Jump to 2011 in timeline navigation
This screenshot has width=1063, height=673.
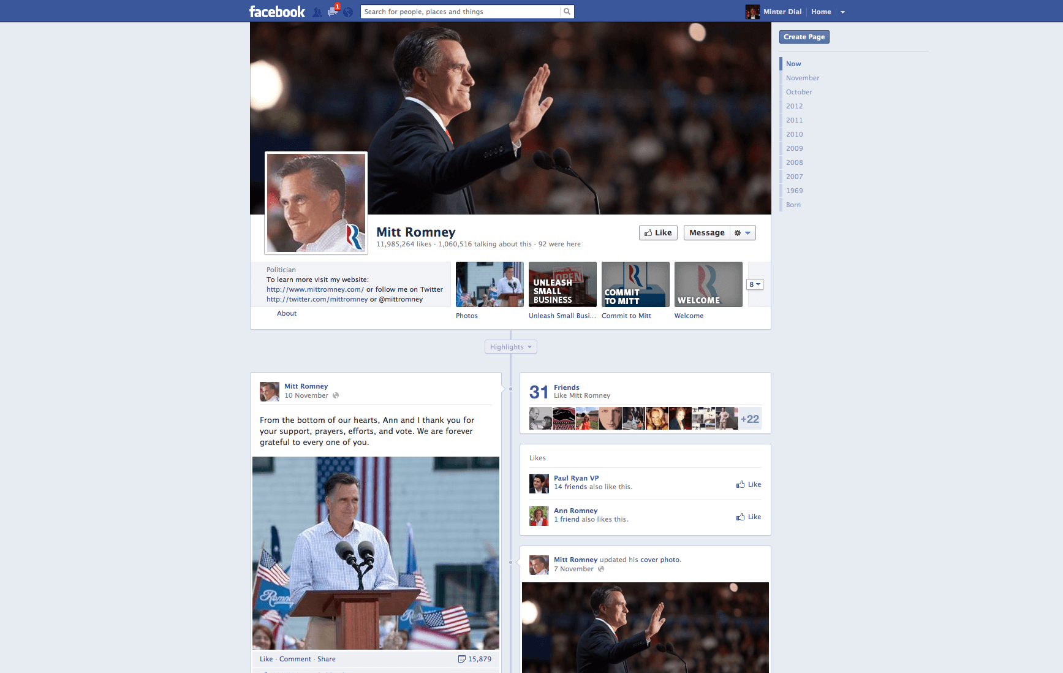tap(794, 120)
